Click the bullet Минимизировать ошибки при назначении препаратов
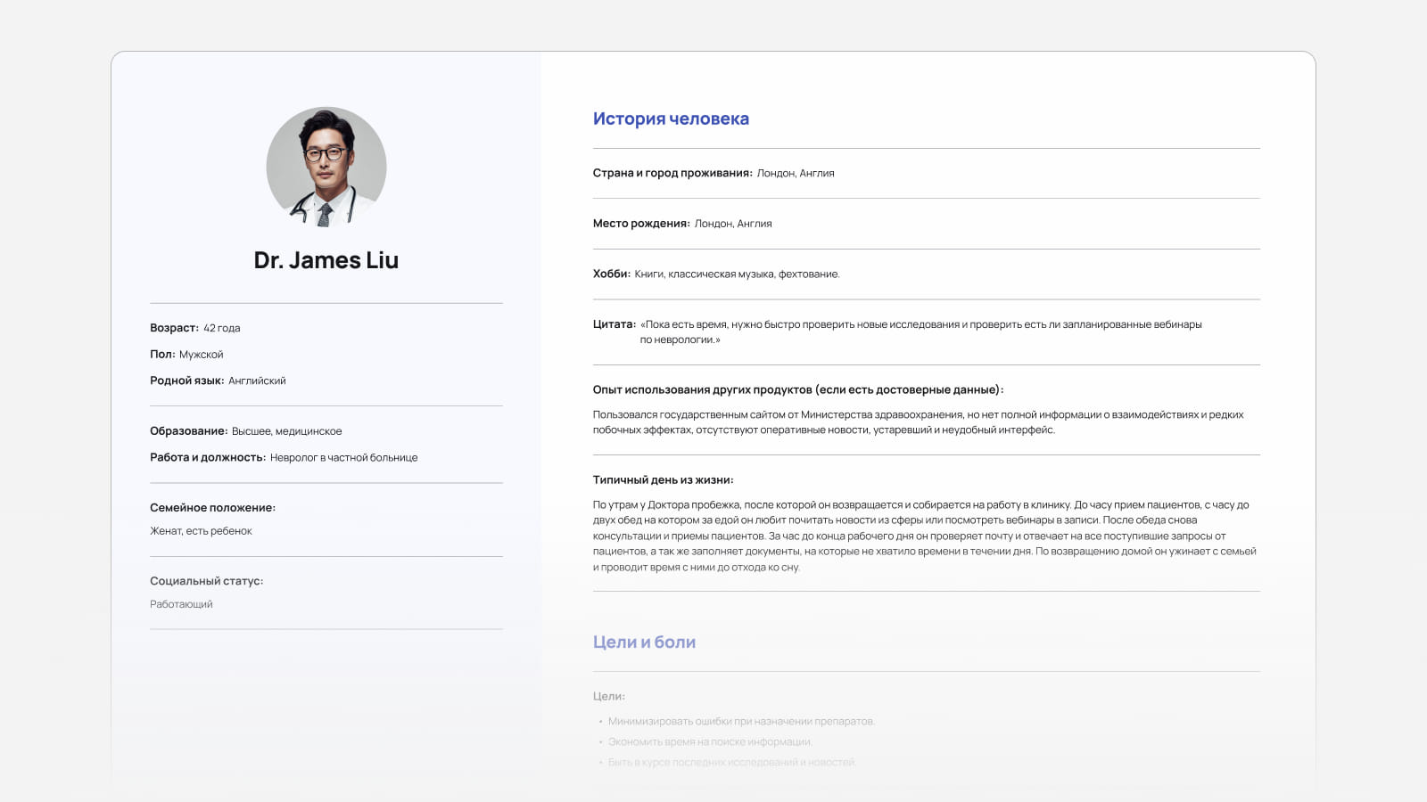Image resolution: width=1427 pixels, height=802 pixels. tap(742, 720)
